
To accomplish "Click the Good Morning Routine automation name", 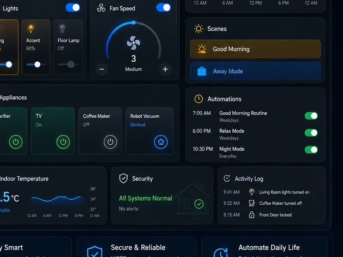I will [x=243, y=113].
